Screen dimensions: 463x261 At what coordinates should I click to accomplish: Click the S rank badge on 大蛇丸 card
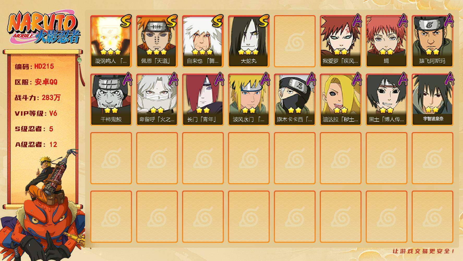click(264, 21)
